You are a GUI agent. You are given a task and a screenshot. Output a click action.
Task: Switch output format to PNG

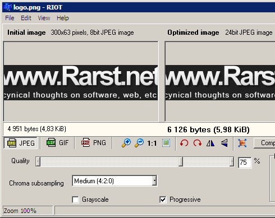pyautogui.click(x=94, y=143)
